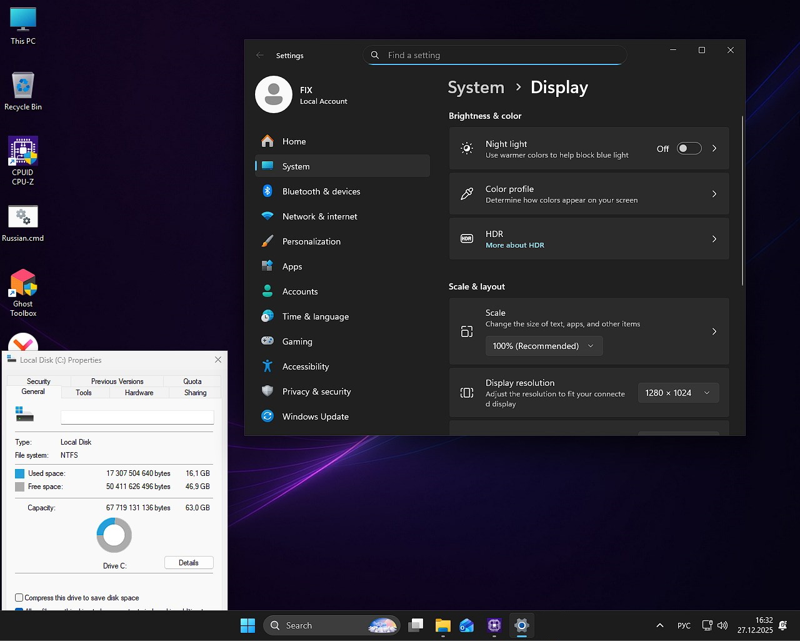The image size is (800, 641).
Task: Open File Explorer from taskbar
Action: tap(442, 625)
